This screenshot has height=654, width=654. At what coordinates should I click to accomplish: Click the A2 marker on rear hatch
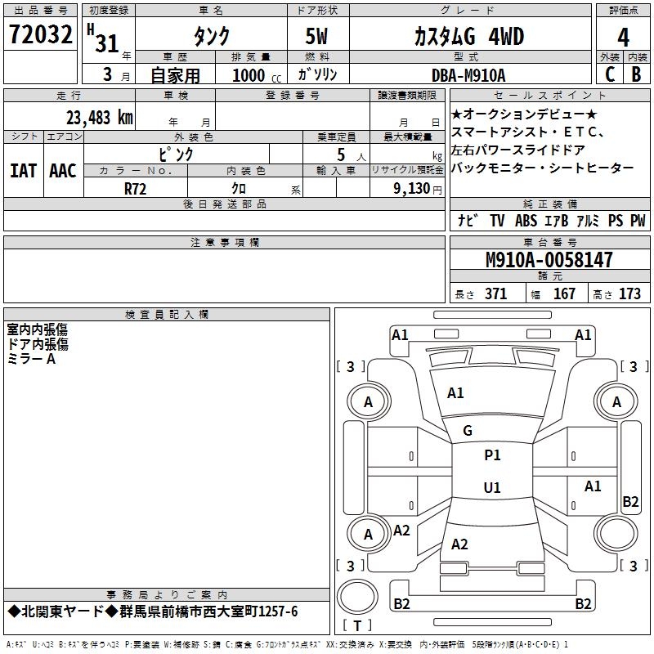(459, 544)
